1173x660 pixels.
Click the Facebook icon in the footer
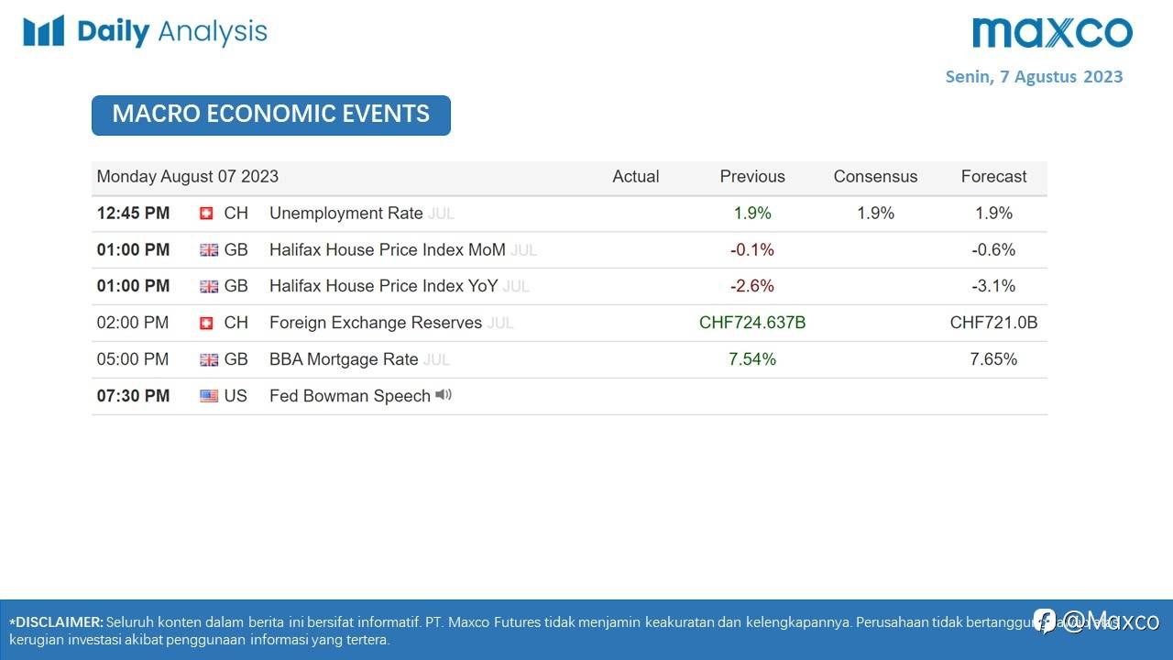(1044, 621)
